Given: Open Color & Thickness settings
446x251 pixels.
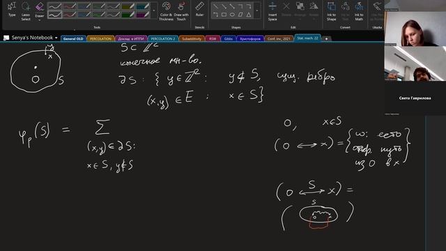Looking at the screenshot, I should pyautogui.click(x=166, y=11).
